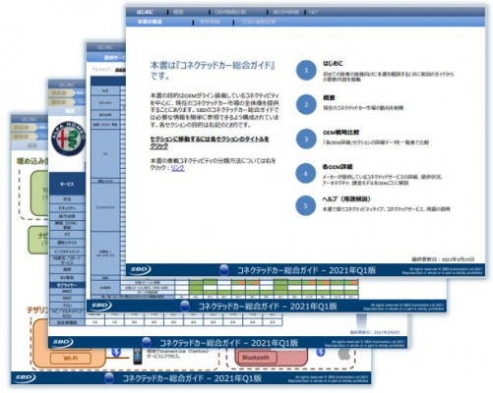Click the Apple logo near the Bluetooth box
The image size is (493, 393).
pos(344,354)
